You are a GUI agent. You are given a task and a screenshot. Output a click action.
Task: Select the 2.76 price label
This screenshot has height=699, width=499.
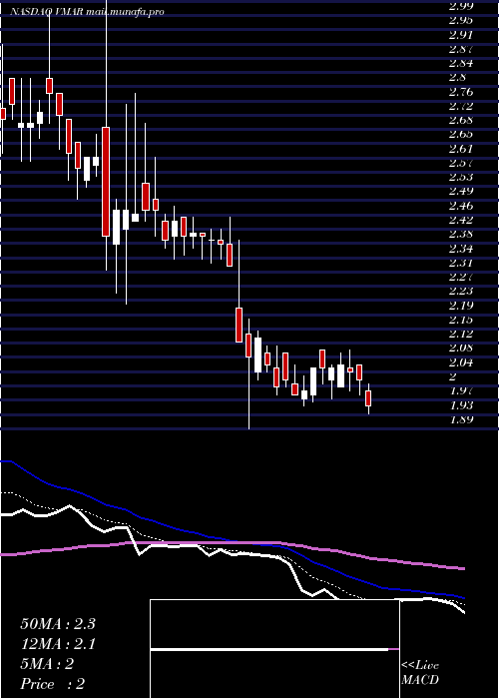pos(460,92)
